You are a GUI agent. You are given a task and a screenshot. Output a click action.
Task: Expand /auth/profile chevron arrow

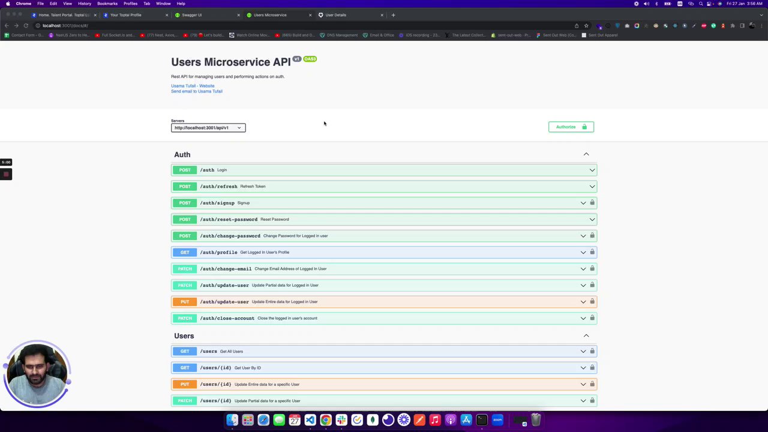pyautogui.click(x=583, y=252)
